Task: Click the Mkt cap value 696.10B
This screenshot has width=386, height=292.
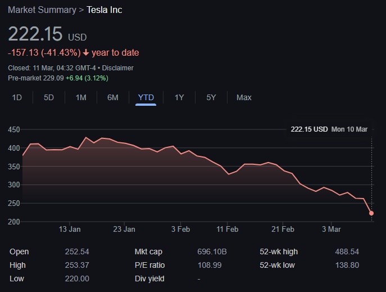Action: click(x=212, y=251)
